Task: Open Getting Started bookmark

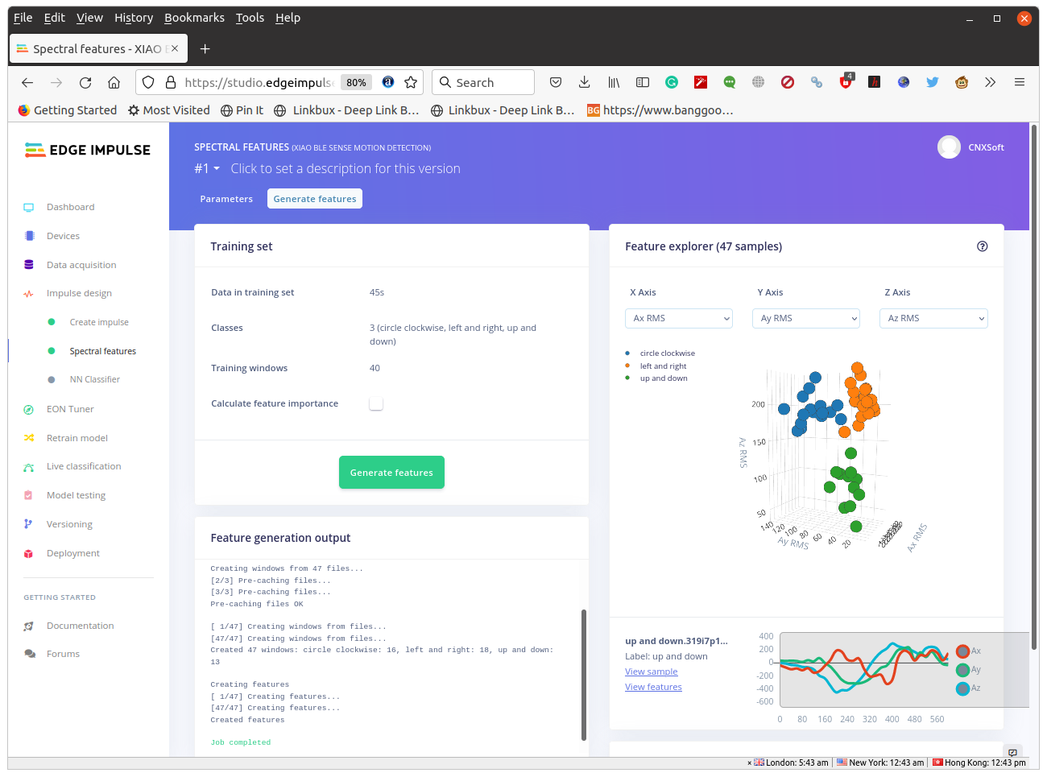Action: 67,110
